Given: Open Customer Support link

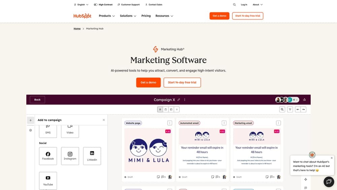Looking at the screenshot, I should tap(128, 4).
